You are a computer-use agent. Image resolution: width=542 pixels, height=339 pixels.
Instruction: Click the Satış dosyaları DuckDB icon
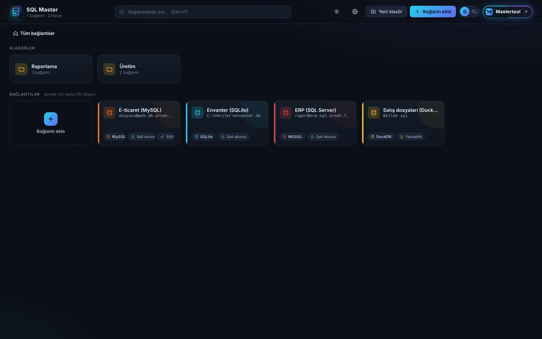pyautogui.click(x=374, y=113)
